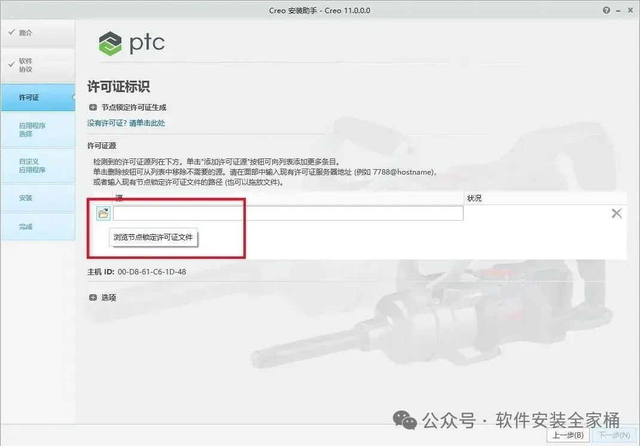Click the checkmark beside 软件协议 step
This screenshot has width=640, height=446.
click(11, 64)
